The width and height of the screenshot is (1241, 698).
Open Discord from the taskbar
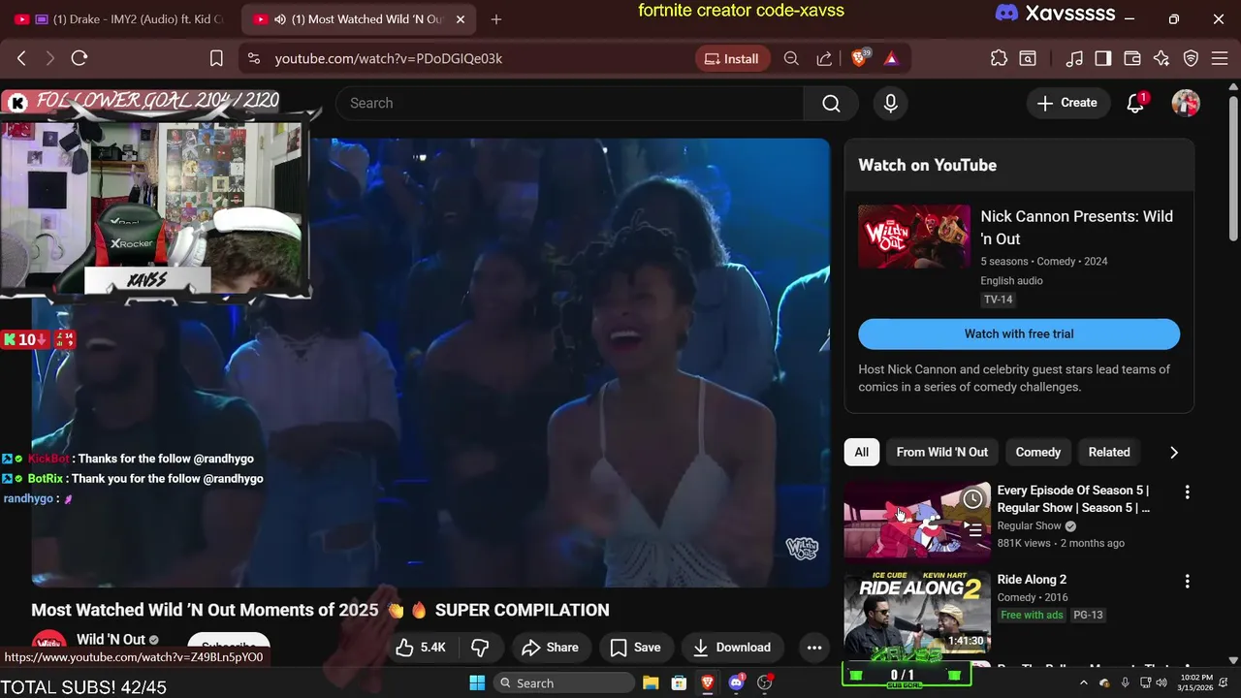[x=736, y=683]
